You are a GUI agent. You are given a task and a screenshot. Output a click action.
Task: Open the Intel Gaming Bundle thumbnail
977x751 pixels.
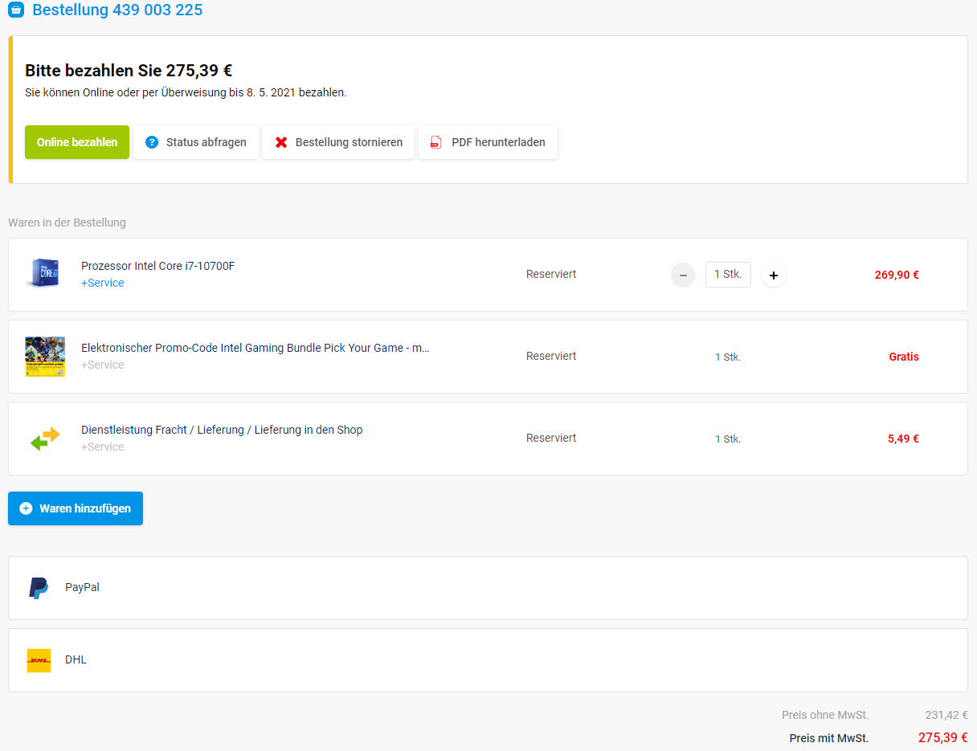point(45,357)
